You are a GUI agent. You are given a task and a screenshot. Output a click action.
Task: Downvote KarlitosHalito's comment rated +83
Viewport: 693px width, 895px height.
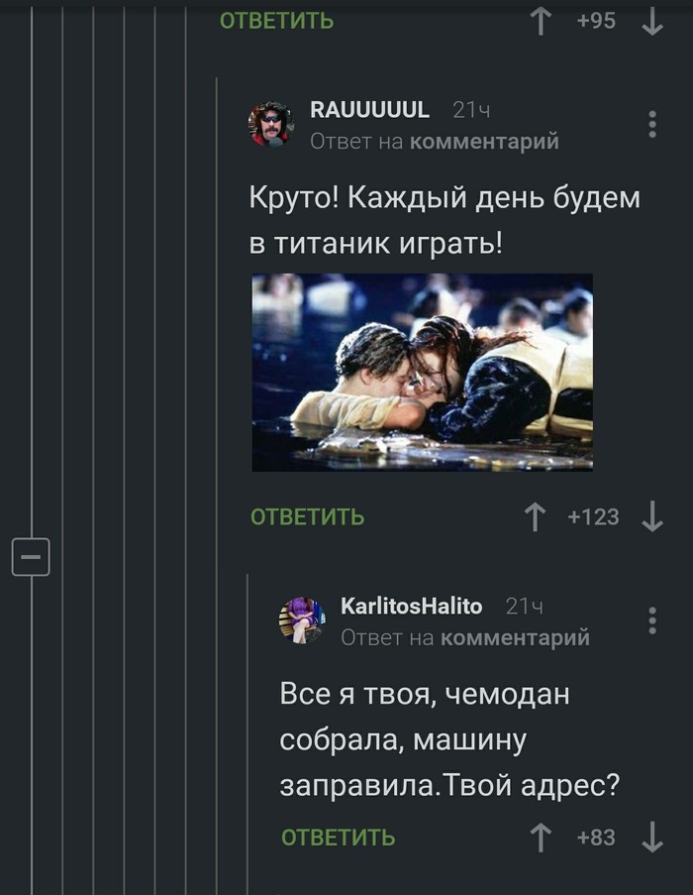point(652,838)
